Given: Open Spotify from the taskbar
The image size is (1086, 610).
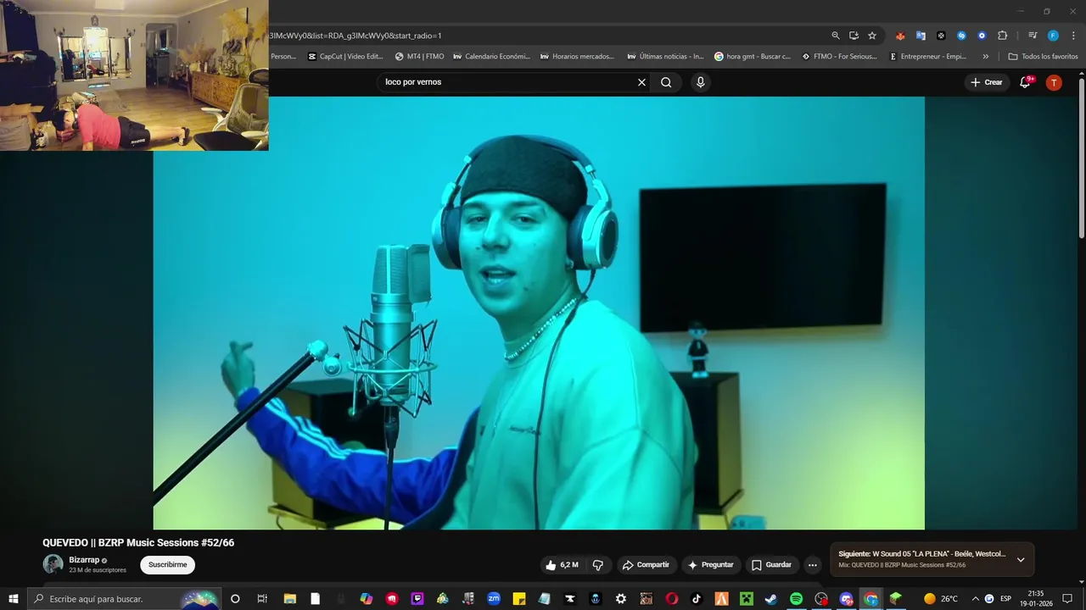Looking at the screenshot, I should (796, 599).
